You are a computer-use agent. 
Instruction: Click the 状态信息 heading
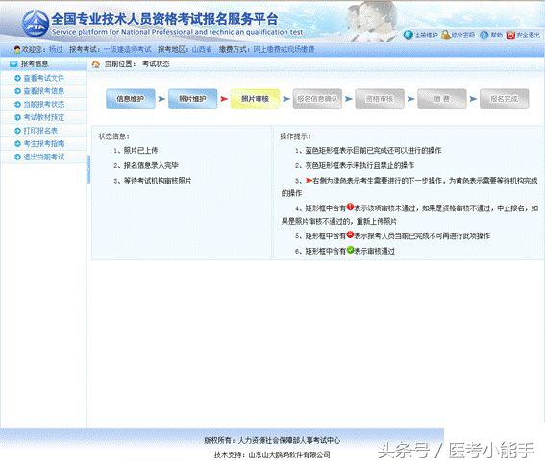coord(114,136)
